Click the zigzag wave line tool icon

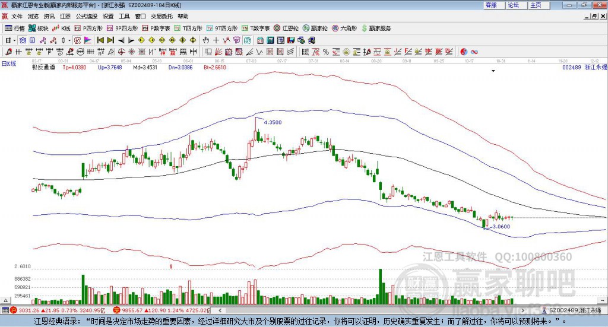click(x=259, y=52)
